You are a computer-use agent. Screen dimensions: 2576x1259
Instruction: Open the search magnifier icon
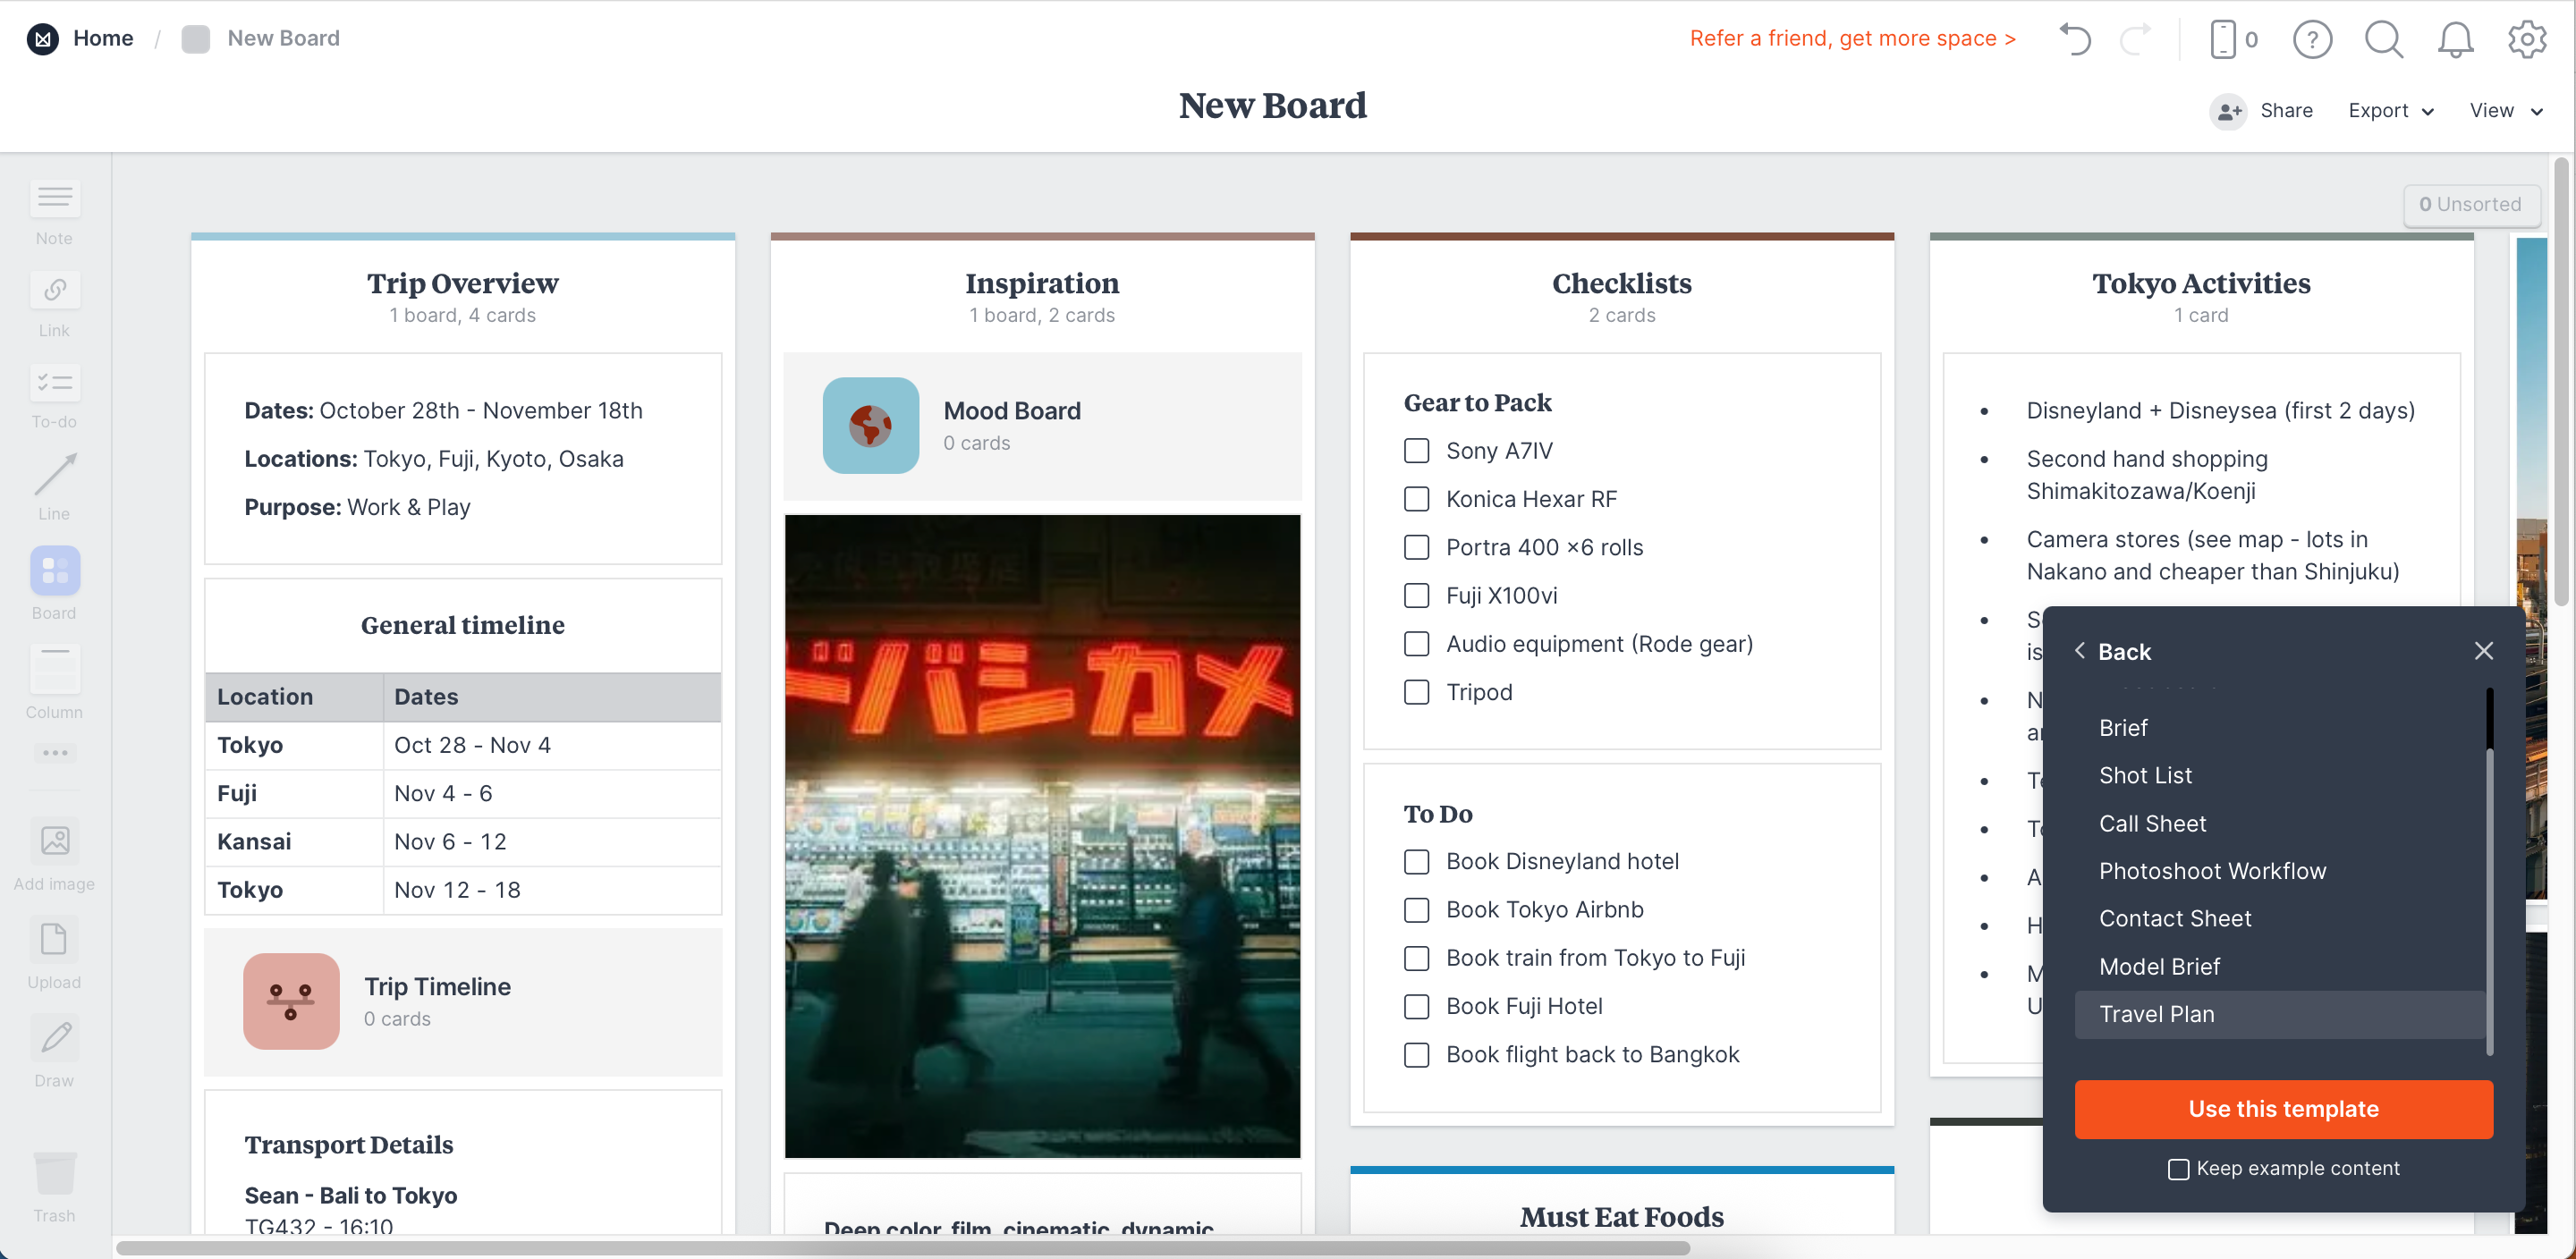pyautogui.click(x=2383, y=39)
